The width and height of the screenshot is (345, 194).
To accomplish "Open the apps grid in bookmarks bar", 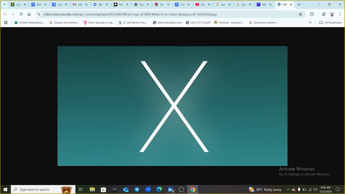I will [x=6, y=23].
